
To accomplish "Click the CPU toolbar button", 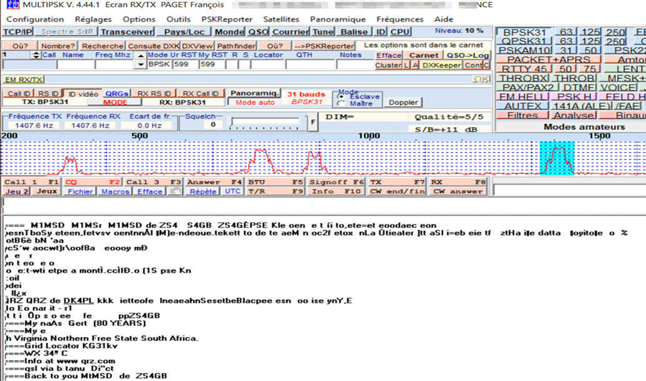I will pos(400,32).
